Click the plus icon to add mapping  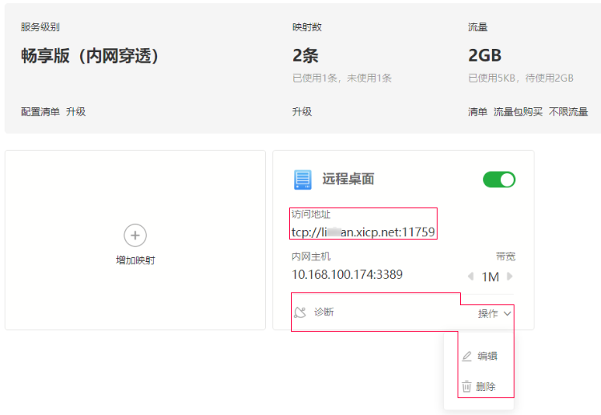[135, 236]
